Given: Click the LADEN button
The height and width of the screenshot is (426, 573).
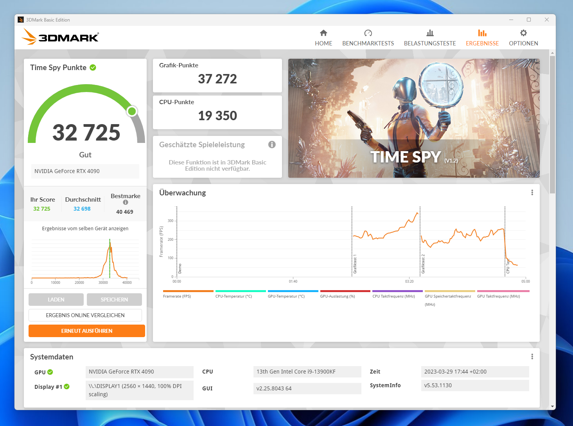Looking at the screenshot, I should [56, 300].
